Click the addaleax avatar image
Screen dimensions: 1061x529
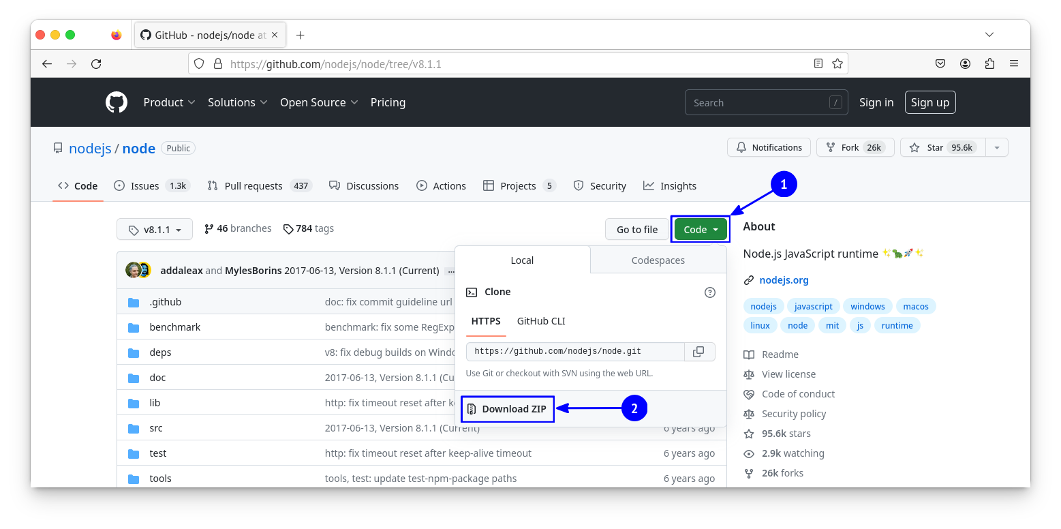[x=133, y=270]
